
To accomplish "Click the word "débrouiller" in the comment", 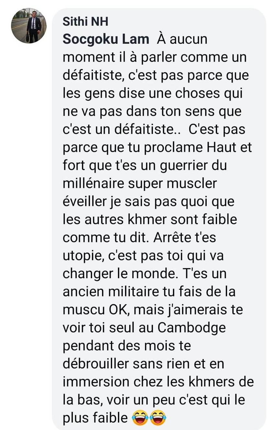I will [96, 364].
